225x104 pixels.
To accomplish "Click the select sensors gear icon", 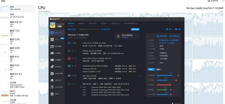I will 157,36.
